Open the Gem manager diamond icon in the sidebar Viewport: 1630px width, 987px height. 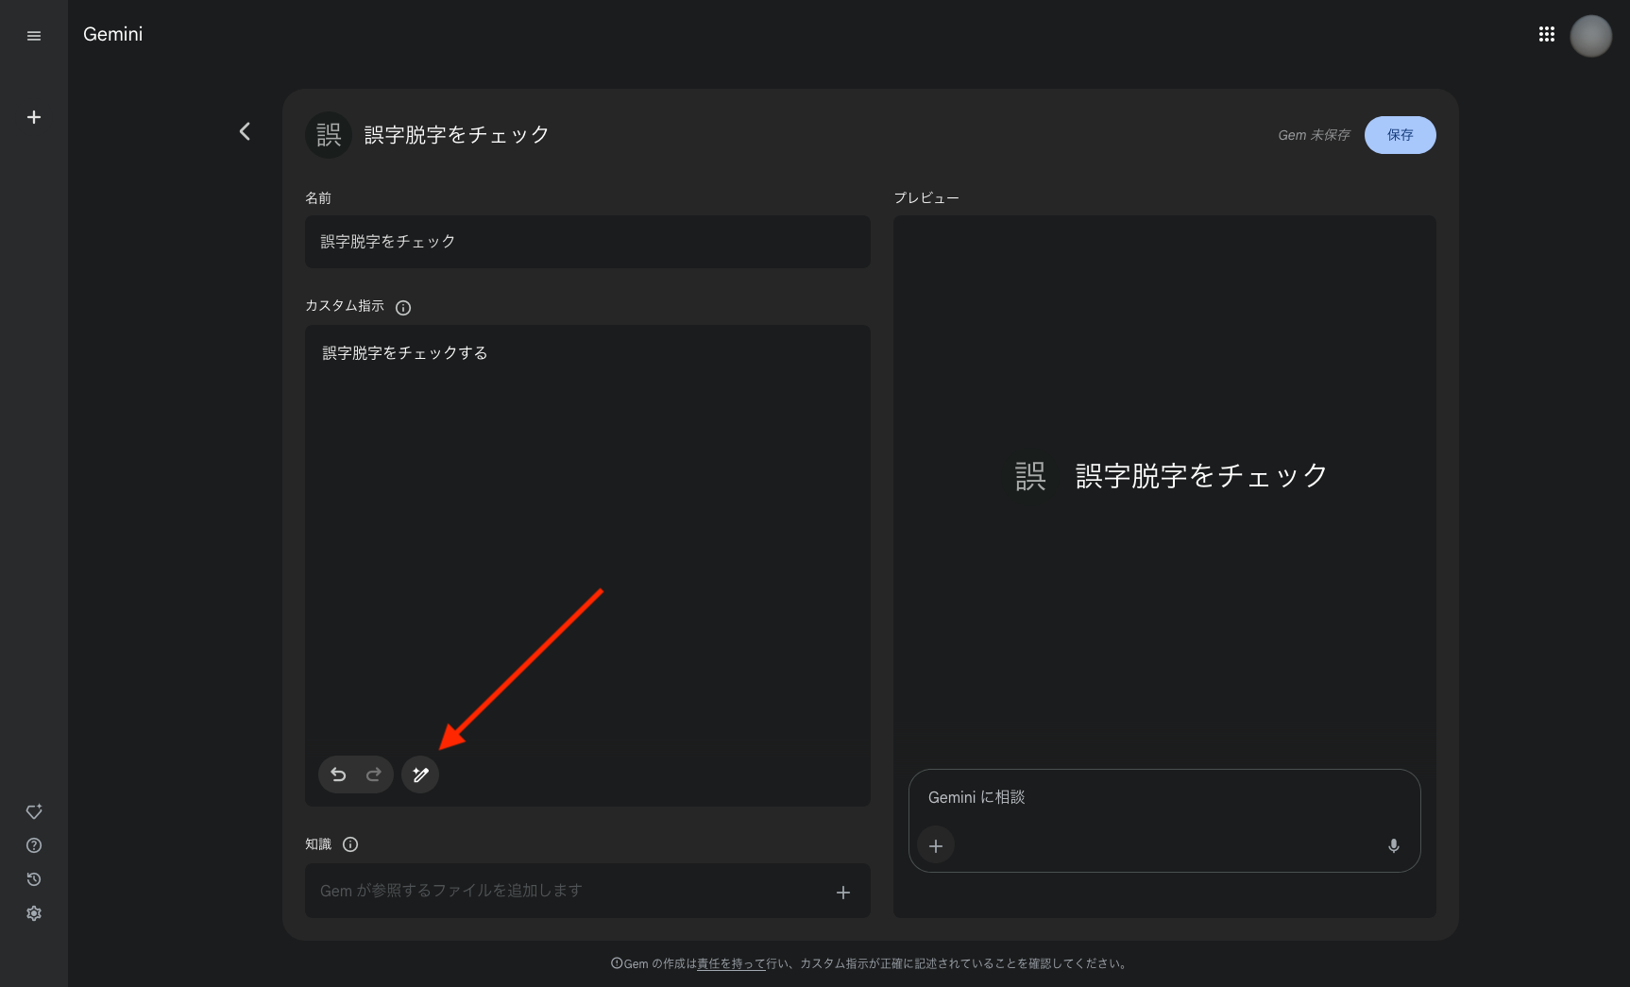pos(34,811)
